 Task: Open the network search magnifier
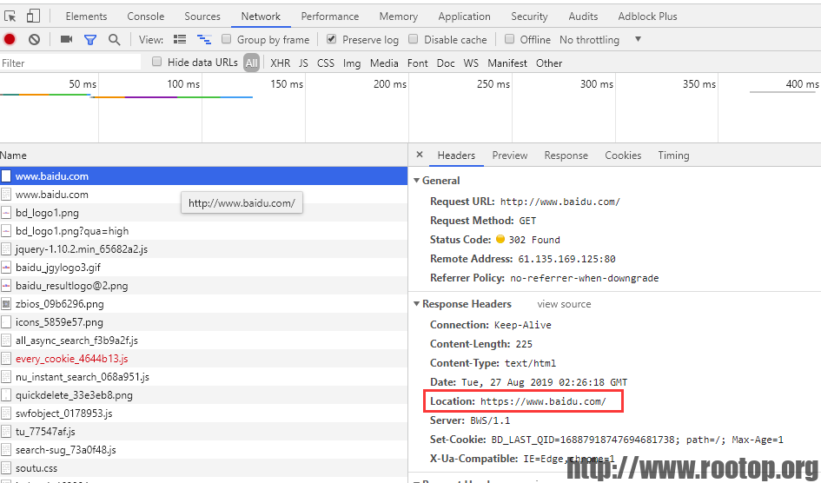pyautogui.click(x=114, y=40)
